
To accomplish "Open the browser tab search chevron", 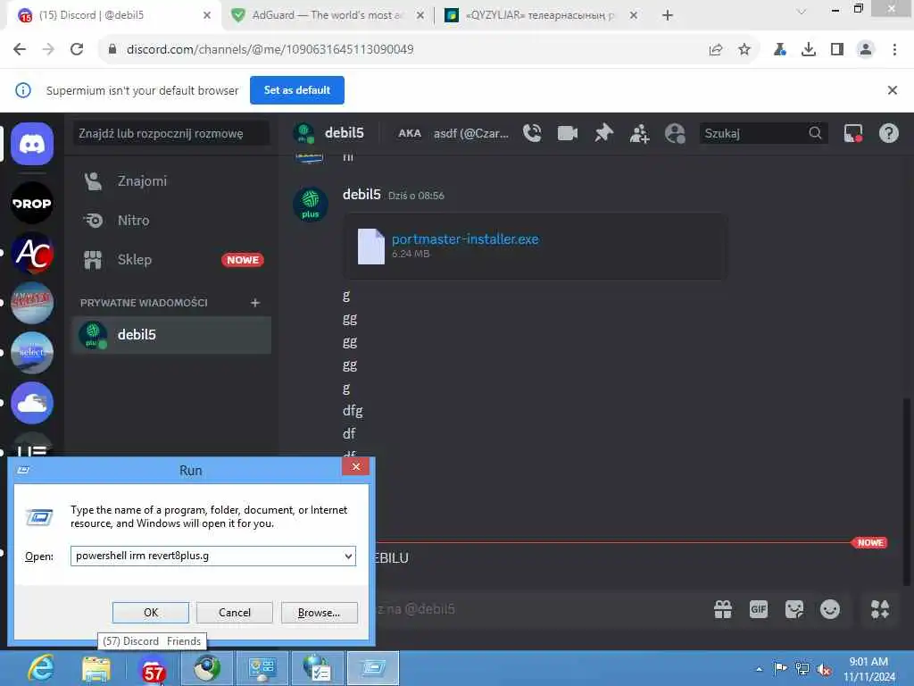I will pos(802,12).
